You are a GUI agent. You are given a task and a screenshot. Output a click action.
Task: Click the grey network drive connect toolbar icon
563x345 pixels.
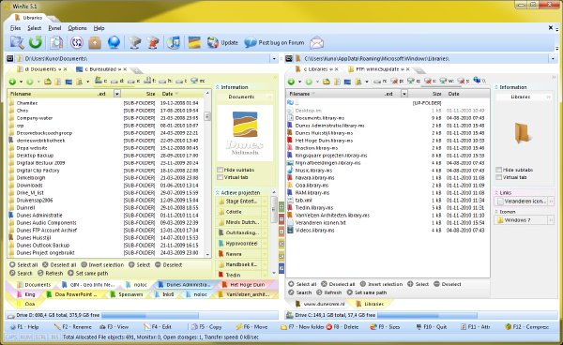135,42
